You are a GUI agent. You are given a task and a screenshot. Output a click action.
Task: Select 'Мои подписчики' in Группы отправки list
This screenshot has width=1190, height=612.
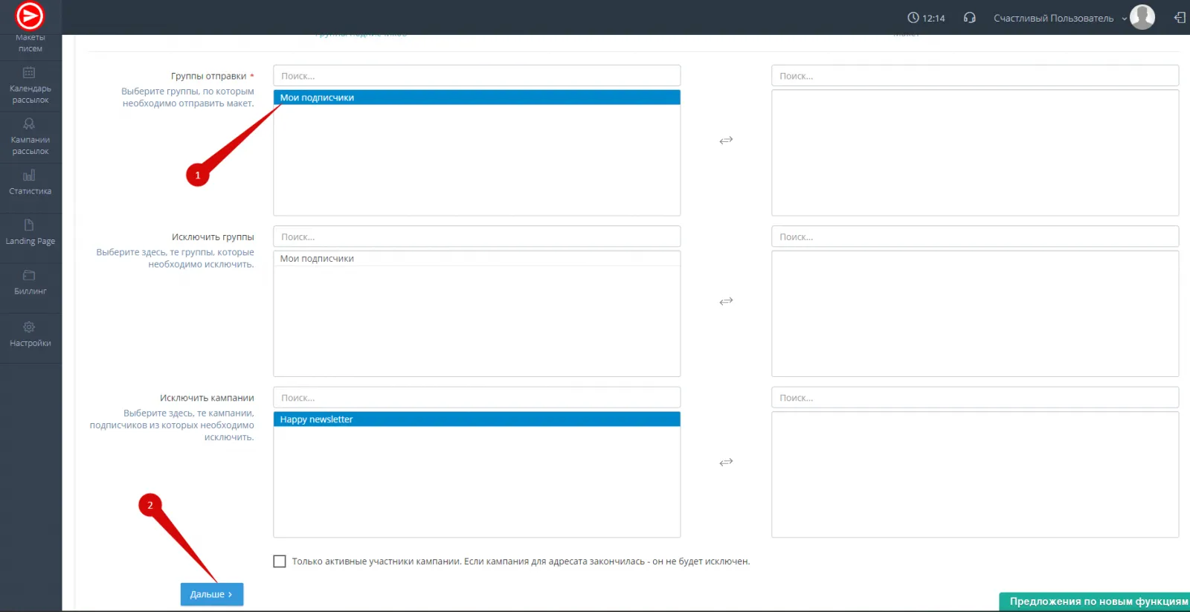[476, 97]
